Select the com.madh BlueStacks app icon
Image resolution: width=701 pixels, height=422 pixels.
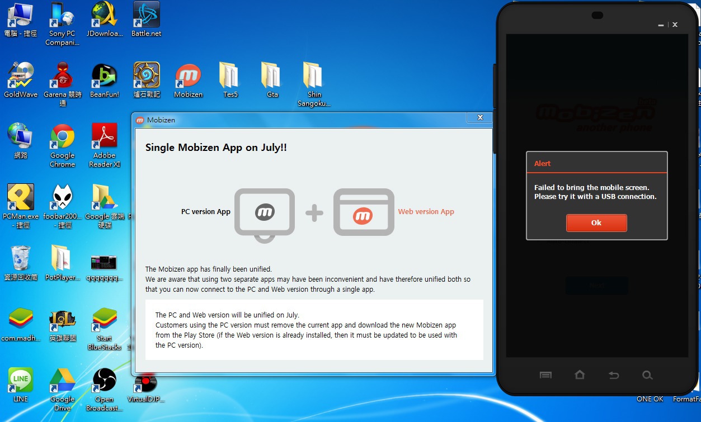click(x=21, y=324)
